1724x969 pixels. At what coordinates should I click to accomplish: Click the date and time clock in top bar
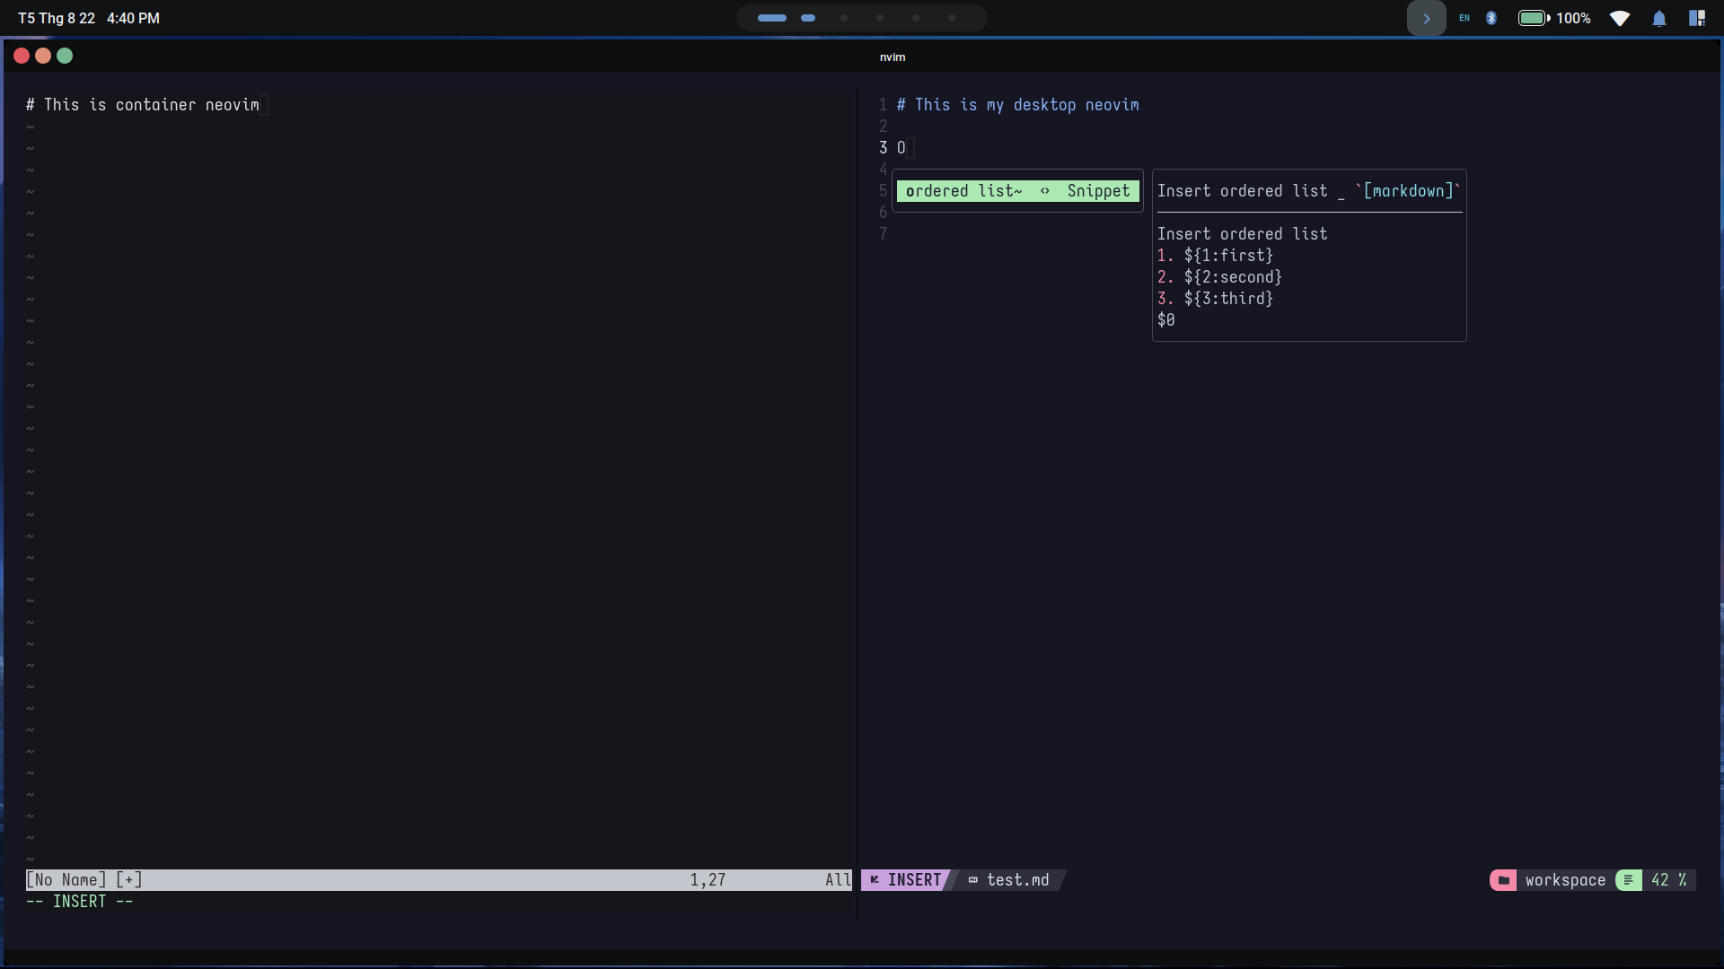[89, 18]
